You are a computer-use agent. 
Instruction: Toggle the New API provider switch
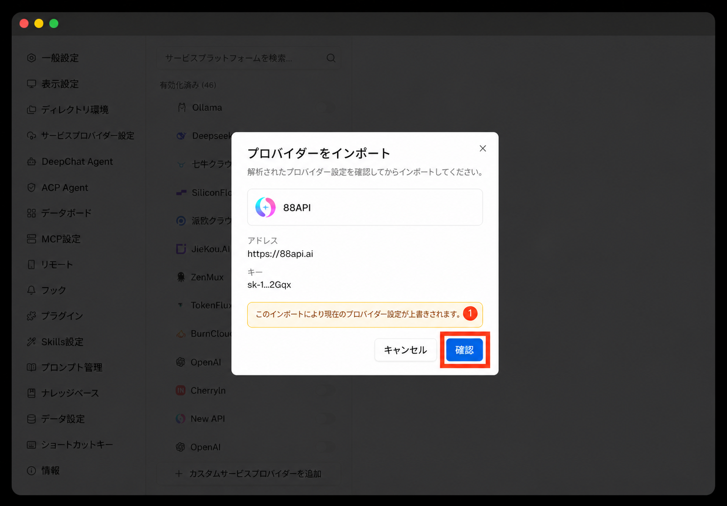(x=327, y=418)
